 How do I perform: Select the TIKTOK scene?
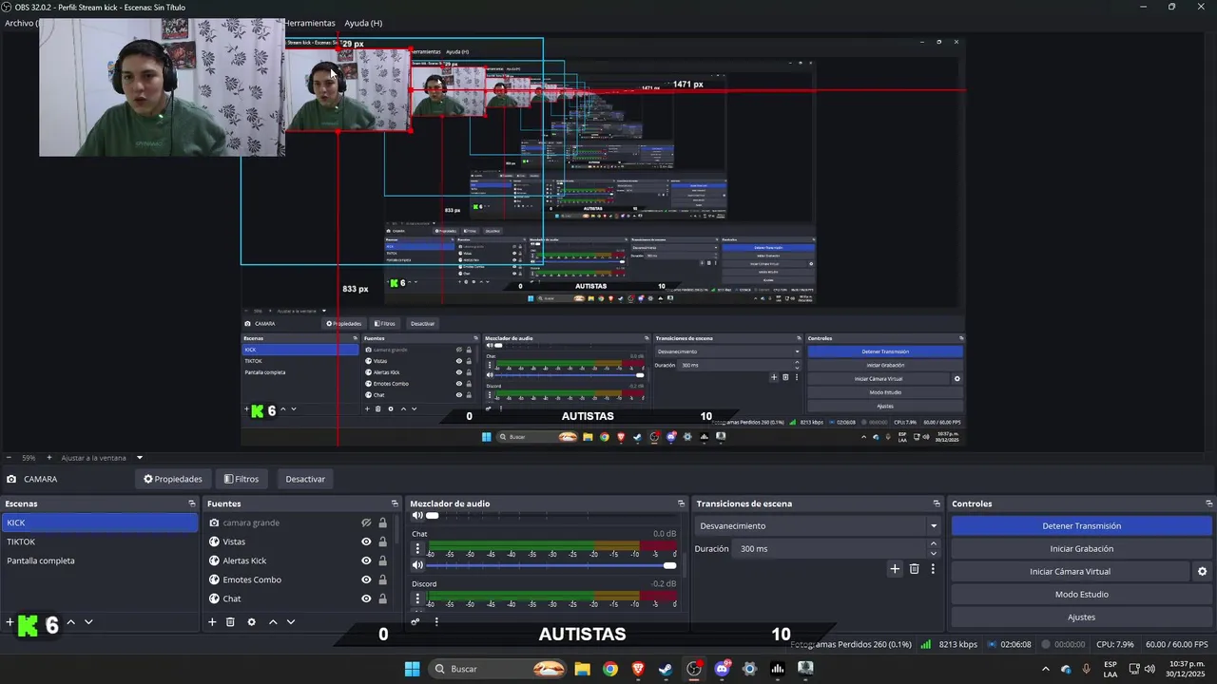coord(100,541)
